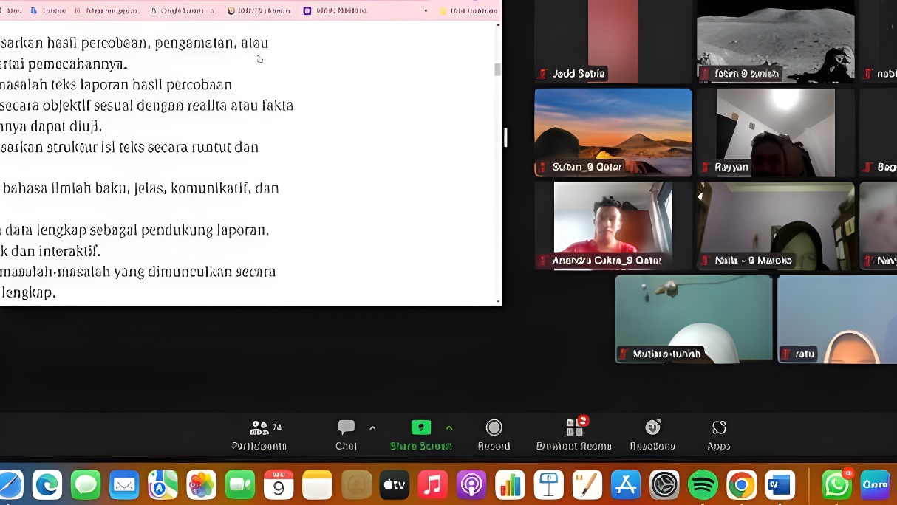Open the purple-icon bookmark in bookmarks bar
The width and height of the screenshot is (897, 505).
click(x=307, y=11)
